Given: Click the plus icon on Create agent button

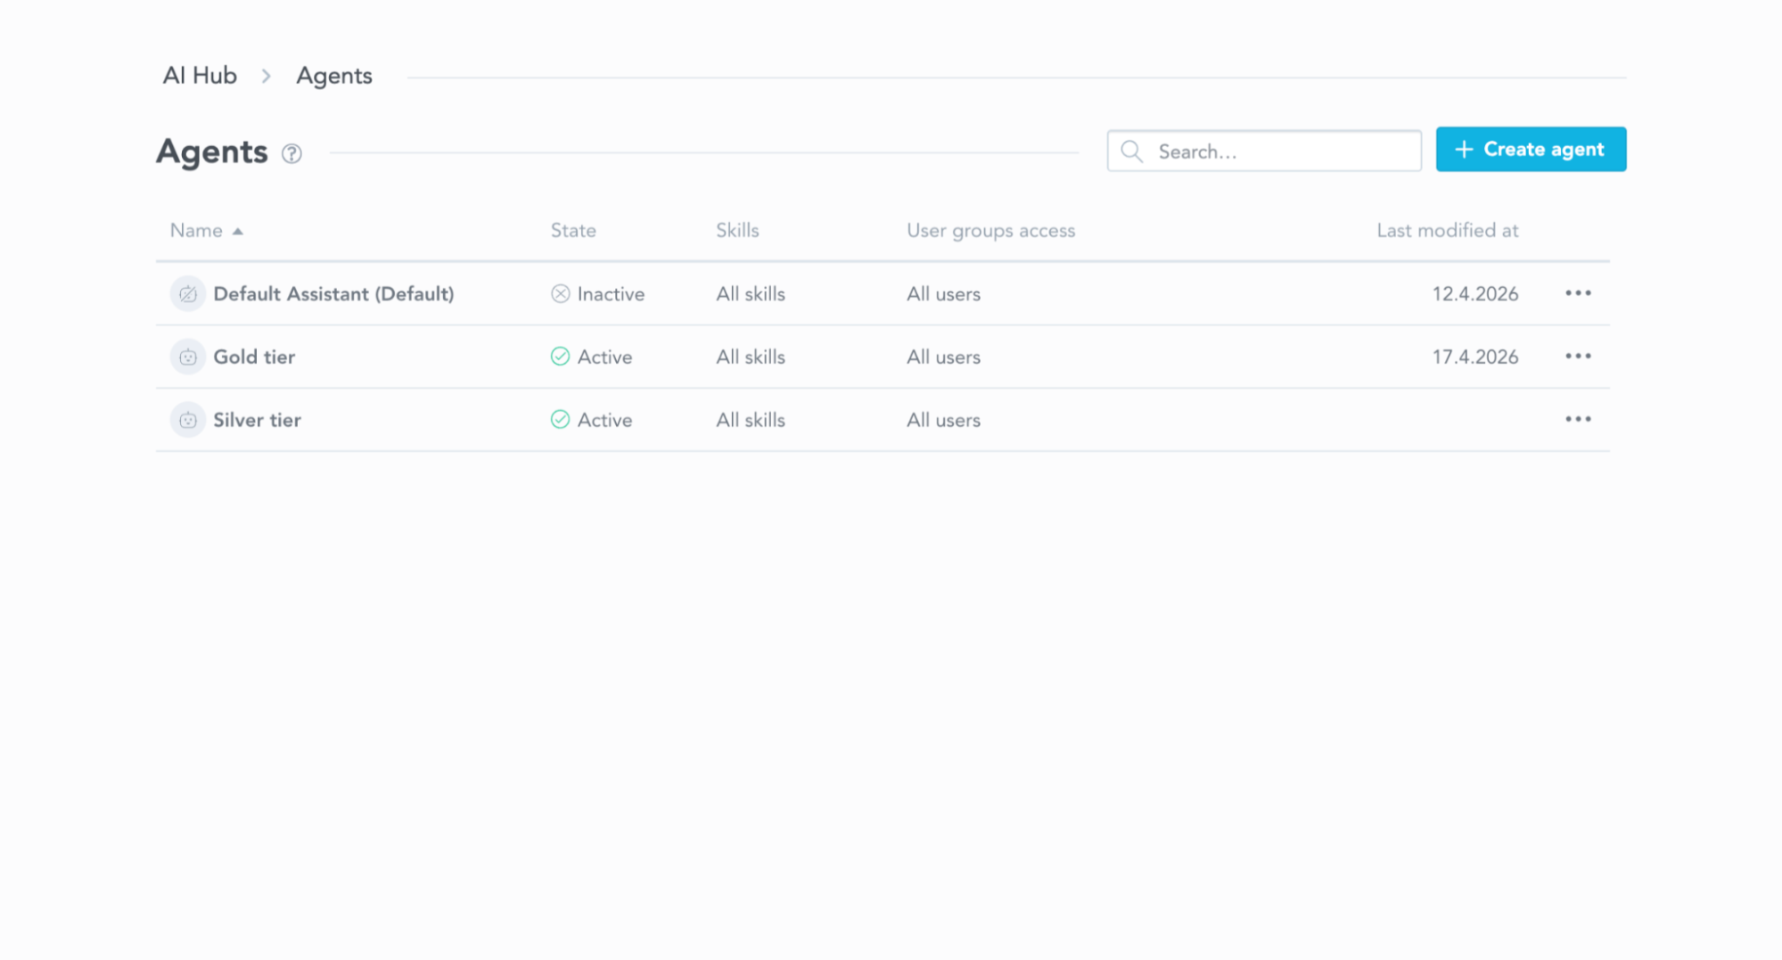Looking at the screenshot, I should click(1464, 149).
